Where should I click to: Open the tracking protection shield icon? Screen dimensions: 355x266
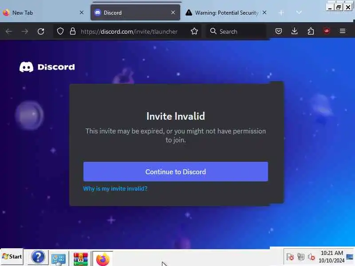[x=60, y=31]
